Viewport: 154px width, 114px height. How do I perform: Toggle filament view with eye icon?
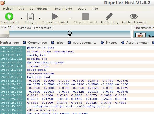point(134,16)
